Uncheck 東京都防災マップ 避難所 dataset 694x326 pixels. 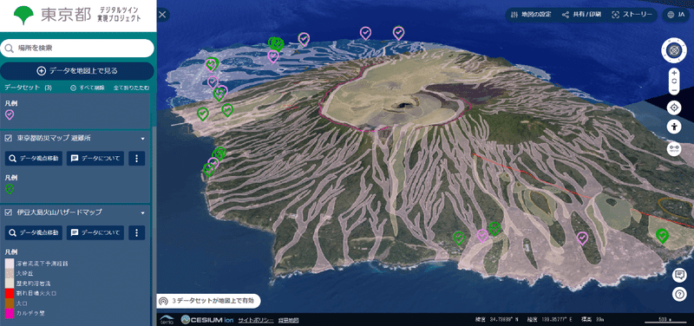[8, 138]
